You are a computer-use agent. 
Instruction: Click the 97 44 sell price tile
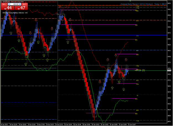pos(8,8)
